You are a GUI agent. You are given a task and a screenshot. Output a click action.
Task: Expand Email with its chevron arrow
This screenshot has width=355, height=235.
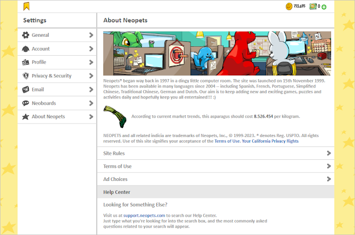pos(91,89)
